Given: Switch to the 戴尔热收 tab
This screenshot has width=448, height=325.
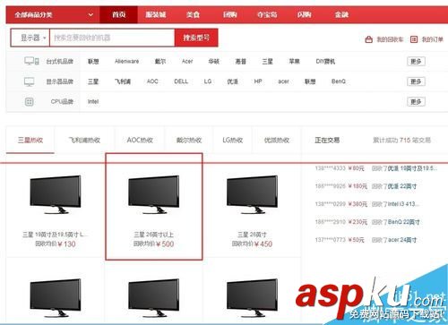Looking at the screenshot, I should click(x=189, y=140).
